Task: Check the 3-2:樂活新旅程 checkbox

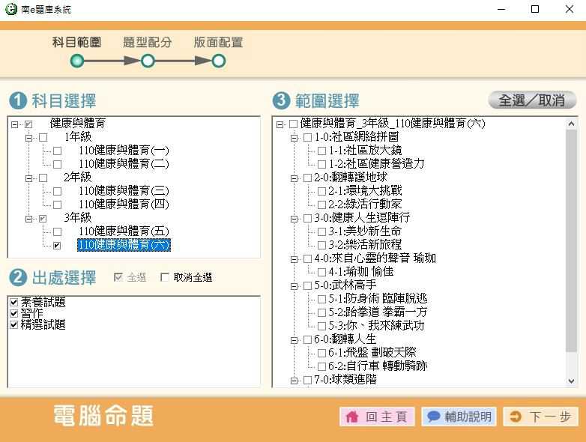Action: point(321,246)
